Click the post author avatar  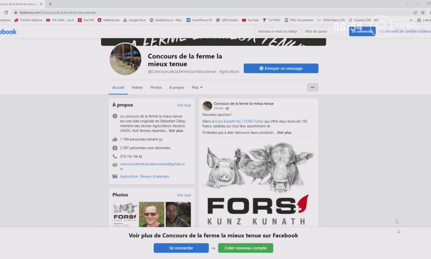coord(207,106)
